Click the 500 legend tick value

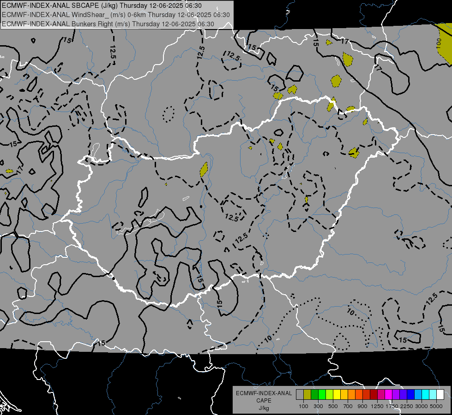coord(333,406)
